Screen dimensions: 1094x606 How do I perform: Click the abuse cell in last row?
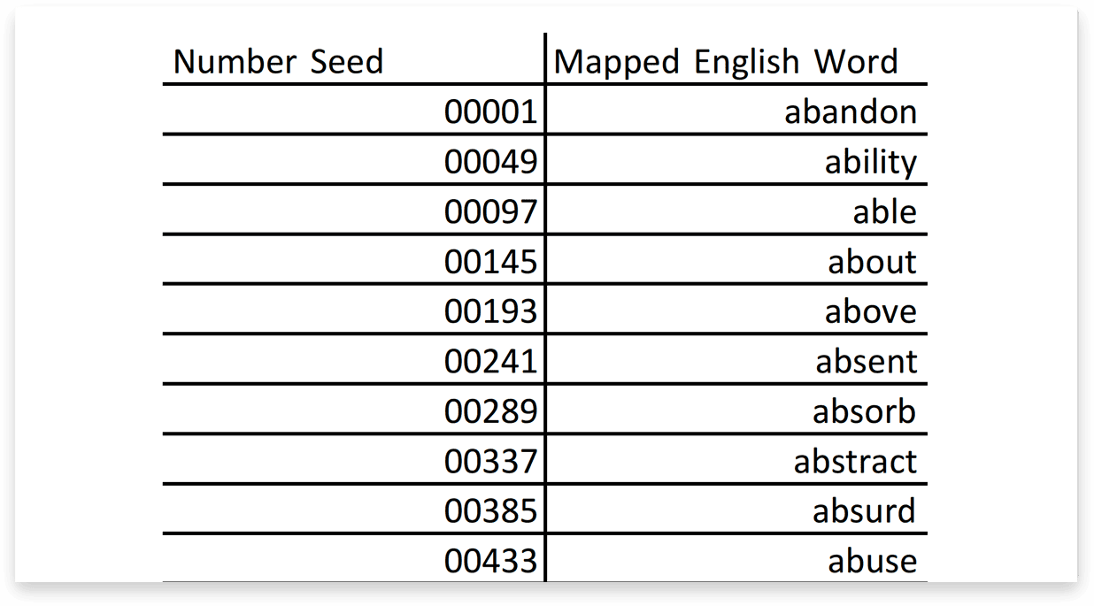pyautogui.click(x=736, y=559)
